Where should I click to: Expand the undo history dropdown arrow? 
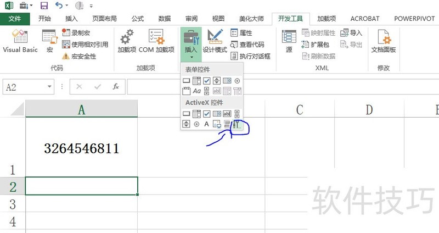67,5
